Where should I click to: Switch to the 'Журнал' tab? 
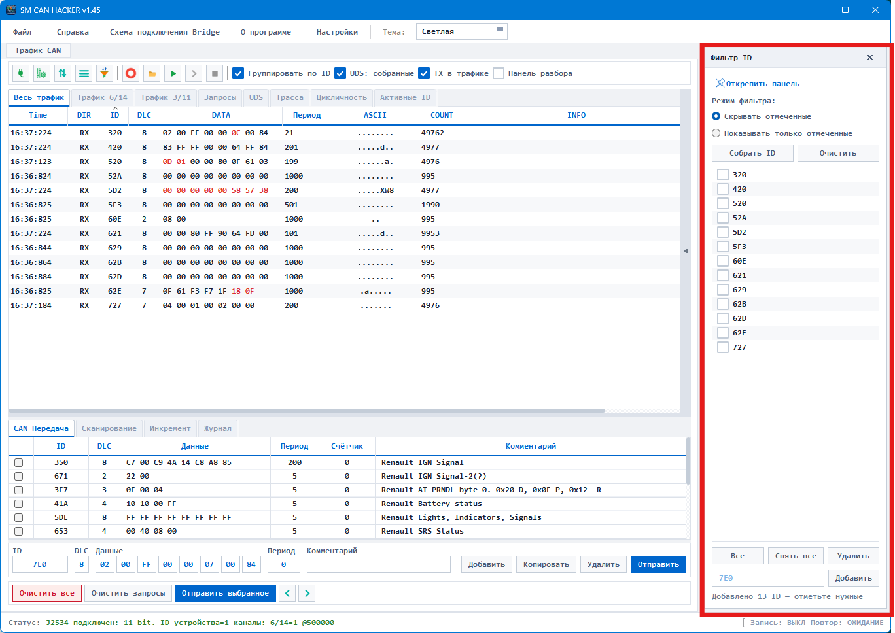click(x=217, y=428)
